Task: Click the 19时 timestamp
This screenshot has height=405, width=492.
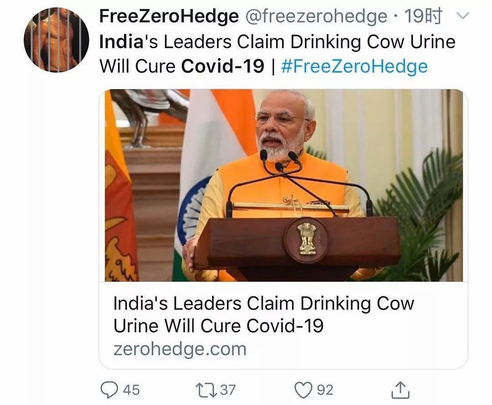Action: pyautogui.click(x=423, y=16)
